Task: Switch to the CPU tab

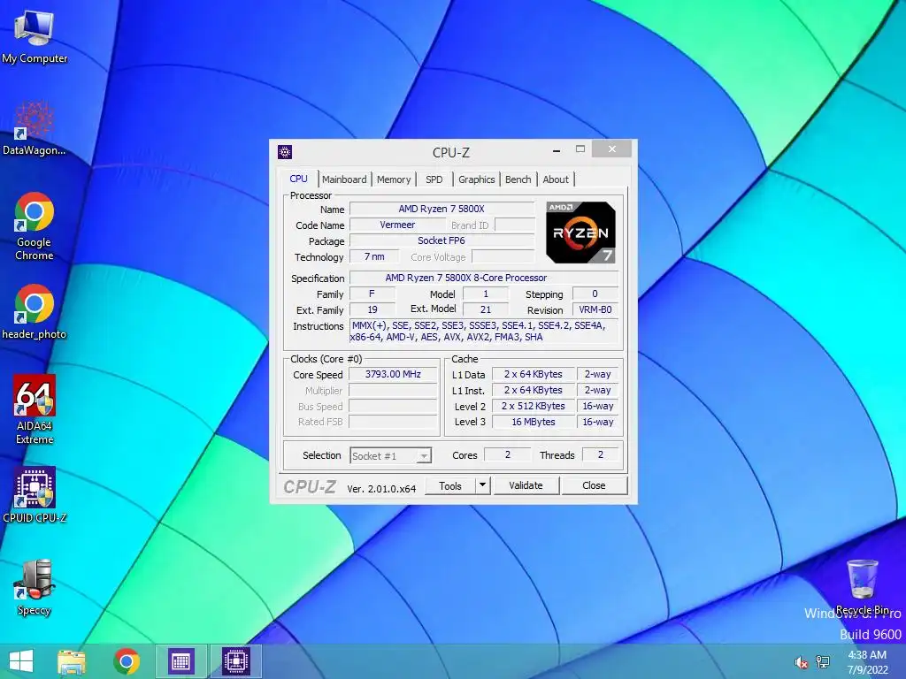Action: click(299, 179)
